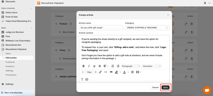
Task: Delete the Privacy policy article
Action: click(x=191, y=59)
